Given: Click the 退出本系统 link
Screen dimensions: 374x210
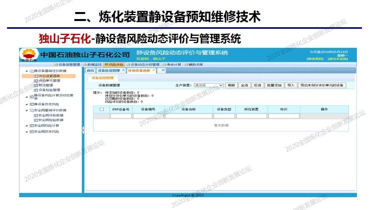Looking at the screenshot, I should (x=338, y=59).
